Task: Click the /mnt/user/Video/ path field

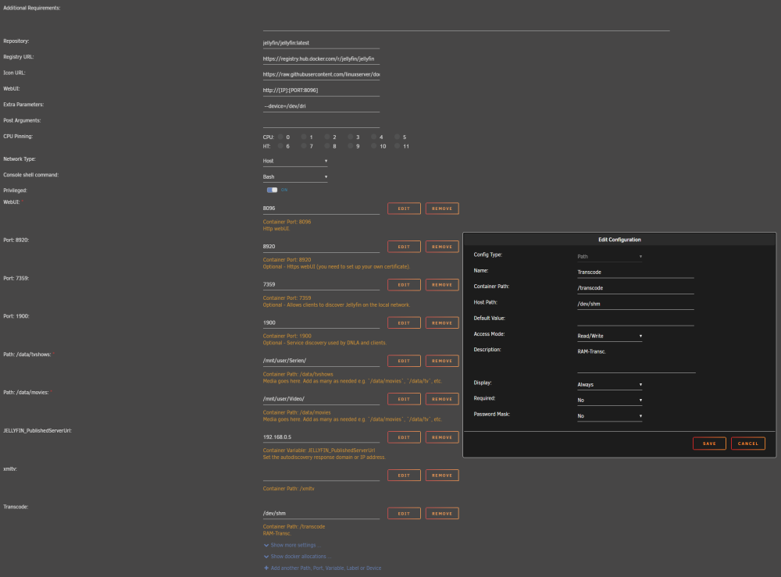Action: (321, 399)
